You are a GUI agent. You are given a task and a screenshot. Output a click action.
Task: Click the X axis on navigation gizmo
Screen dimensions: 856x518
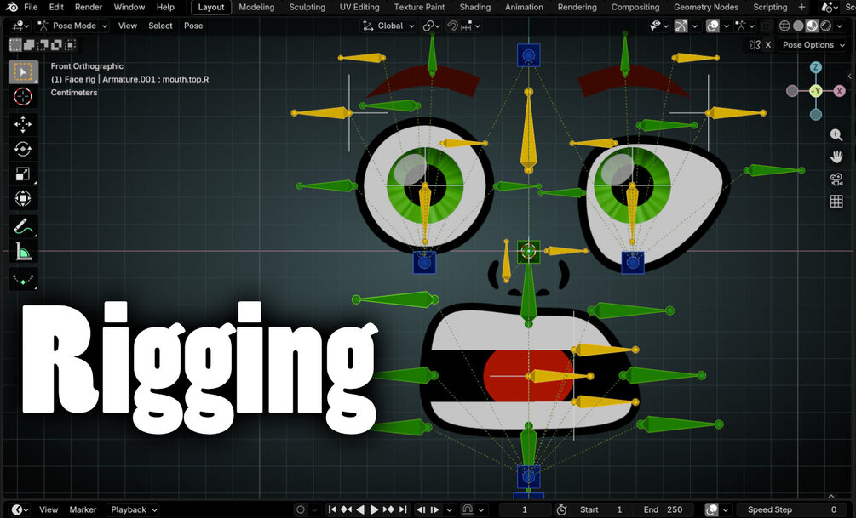[x=839, y=90]
